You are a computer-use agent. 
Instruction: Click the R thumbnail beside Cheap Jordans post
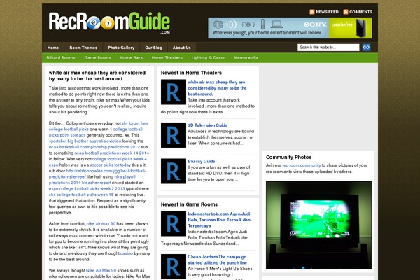[x=174, y=267]
